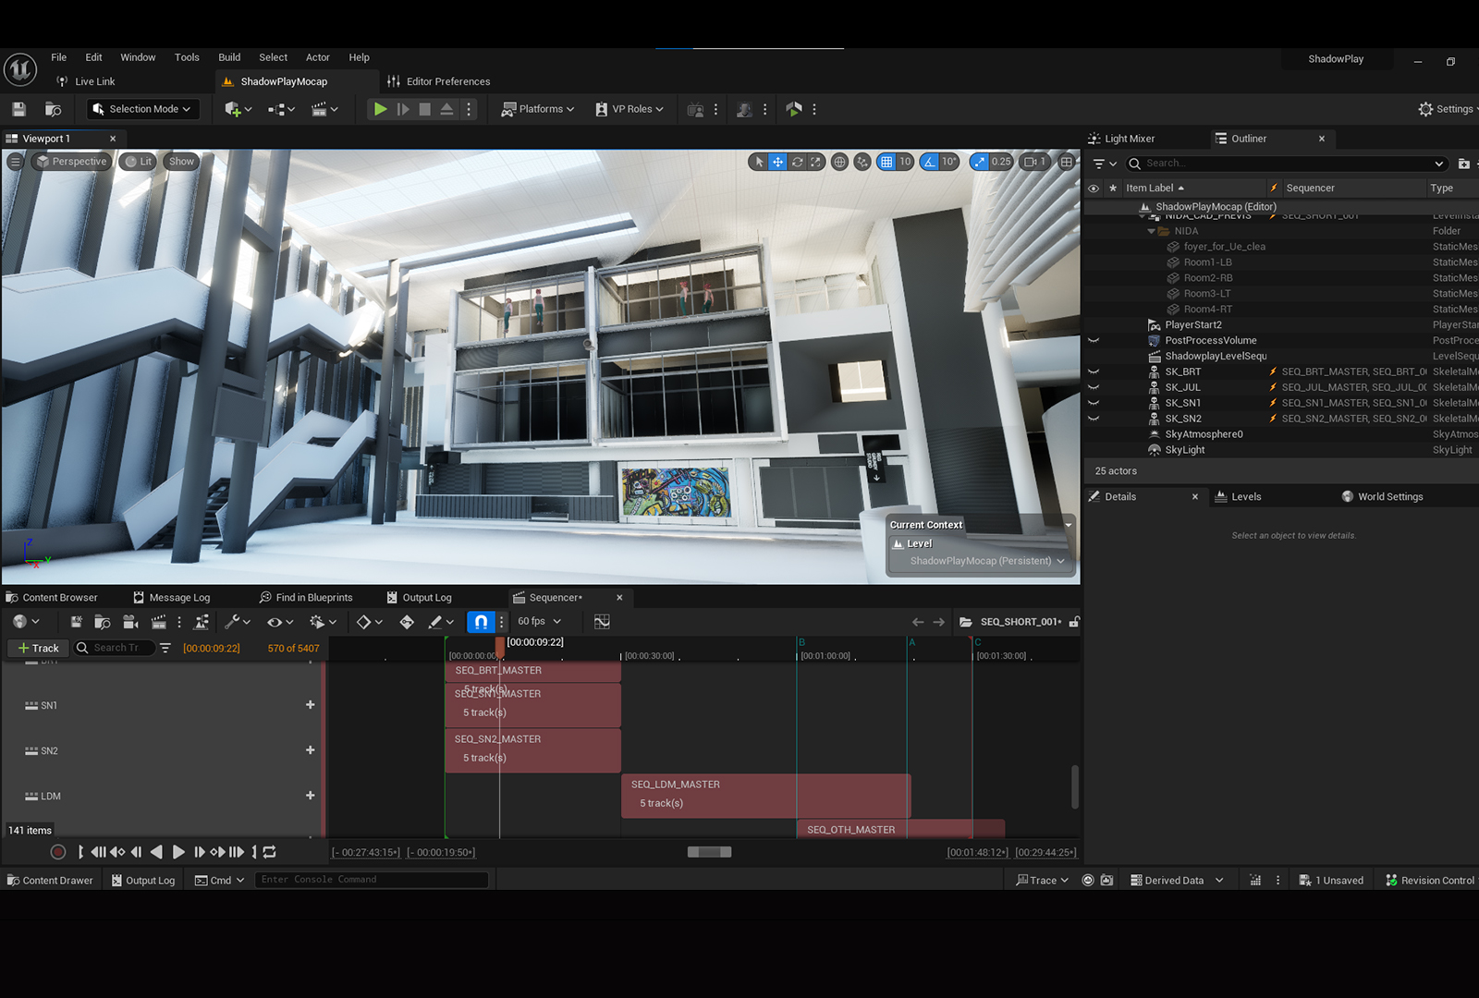Toggle visibility eye for SK_BRT in the Outliner

(x=1094, y=371)
